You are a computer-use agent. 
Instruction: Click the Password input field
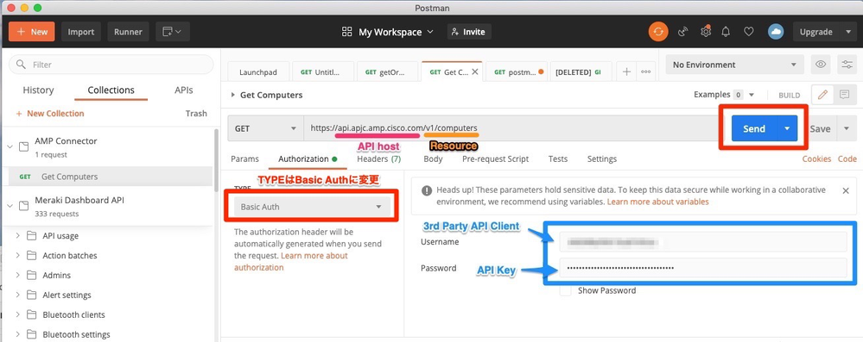click(x=703, y=268)
